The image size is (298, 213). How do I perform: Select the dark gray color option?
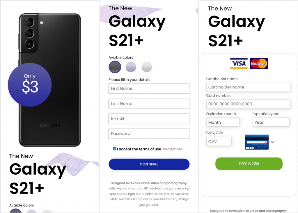tap(115, 67)
